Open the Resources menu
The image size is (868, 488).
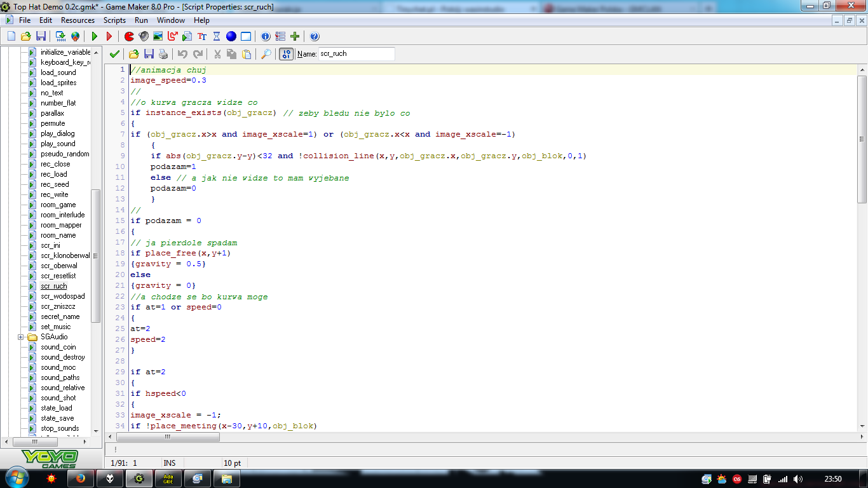click(78, 20)
